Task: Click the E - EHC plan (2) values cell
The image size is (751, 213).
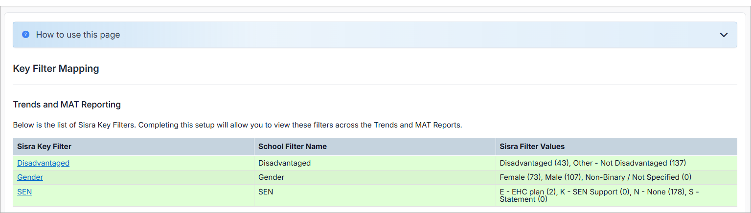Action: (599, 195)
